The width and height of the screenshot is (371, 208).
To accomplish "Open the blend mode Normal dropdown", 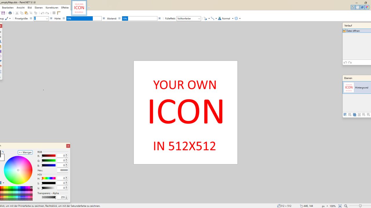I will pos(232,18).
